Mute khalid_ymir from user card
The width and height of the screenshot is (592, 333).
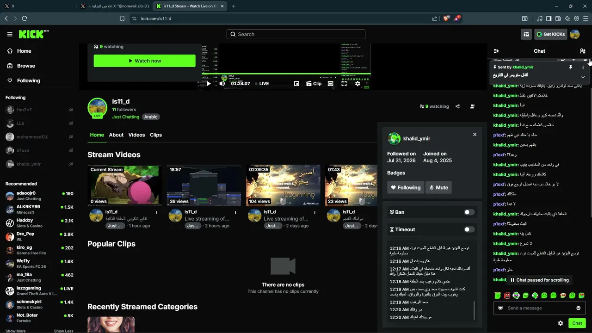tap(438, 187)
